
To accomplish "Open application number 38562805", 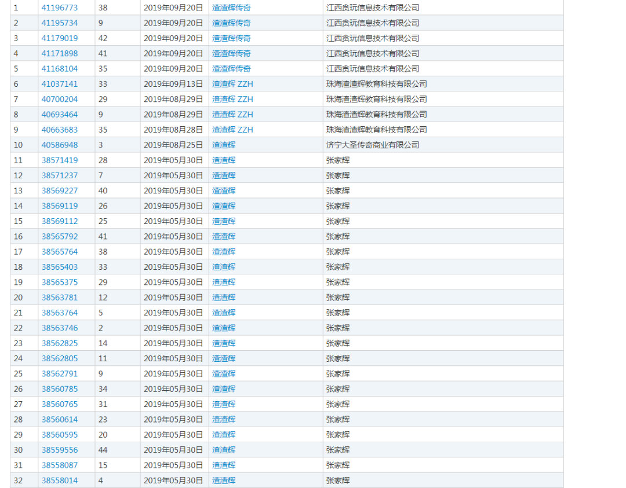I will point(60,358).
